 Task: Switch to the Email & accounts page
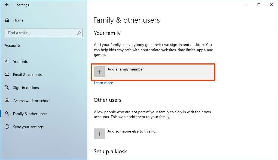28,75
